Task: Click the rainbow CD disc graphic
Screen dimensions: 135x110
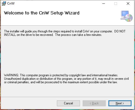Action: [129, 18]
